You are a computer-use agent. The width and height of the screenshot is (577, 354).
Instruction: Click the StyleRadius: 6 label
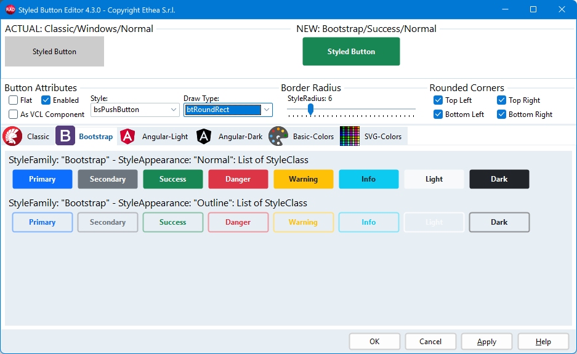tap(310, 99)
